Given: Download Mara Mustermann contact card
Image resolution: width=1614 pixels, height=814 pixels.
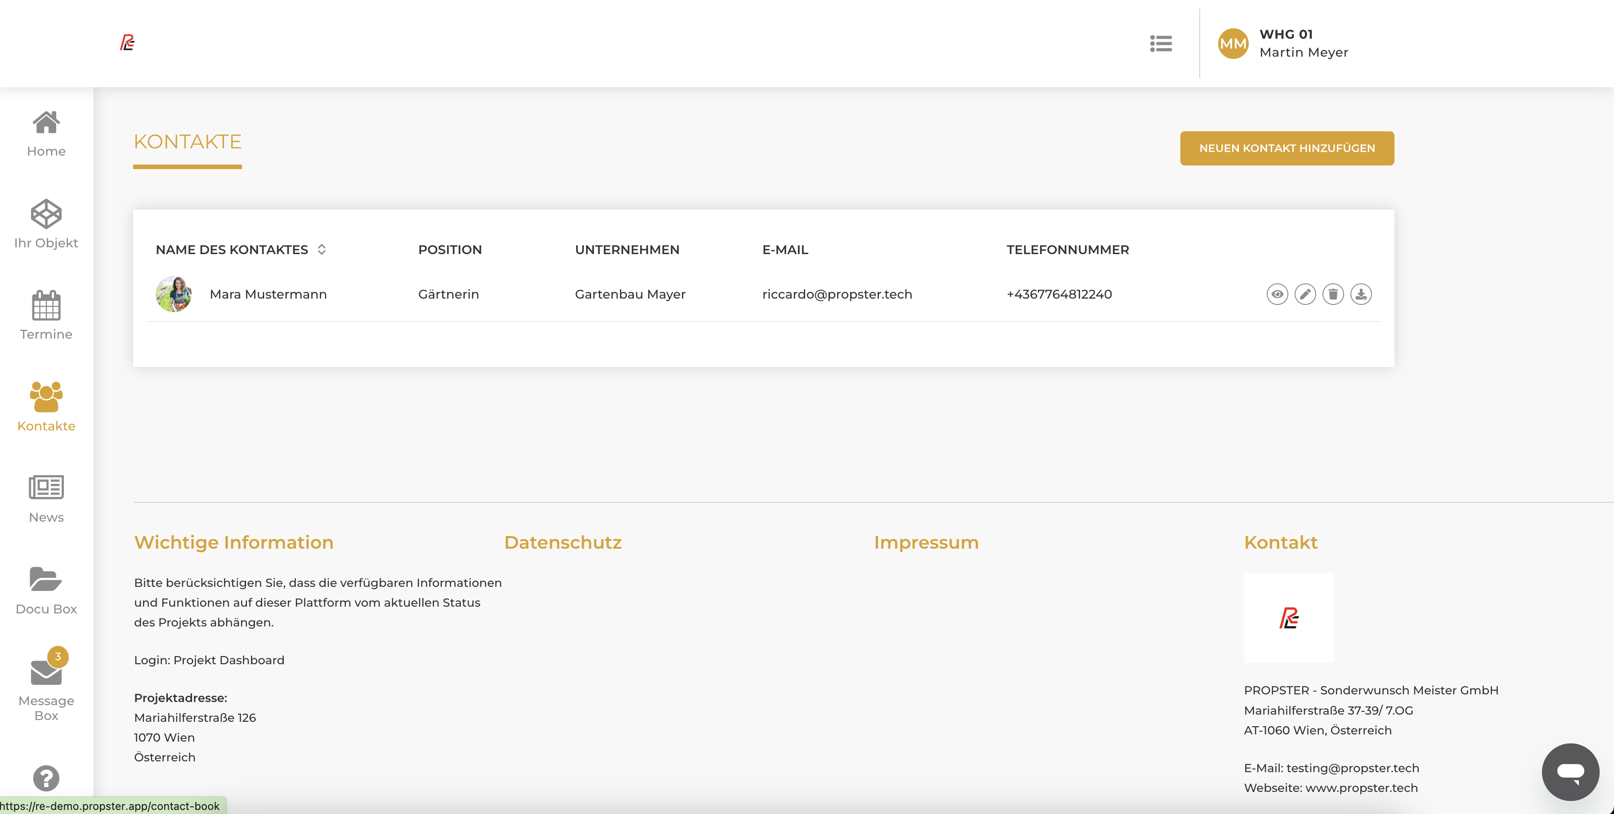Looking at the screenshot, I should pyautogui.click(x=1361, y=294).
